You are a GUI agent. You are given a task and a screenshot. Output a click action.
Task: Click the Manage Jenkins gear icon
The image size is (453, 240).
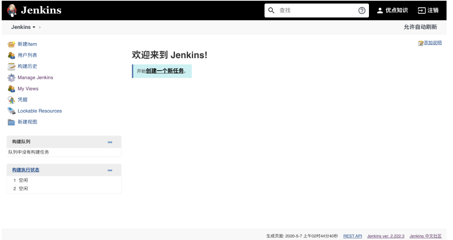coord(11,78)
